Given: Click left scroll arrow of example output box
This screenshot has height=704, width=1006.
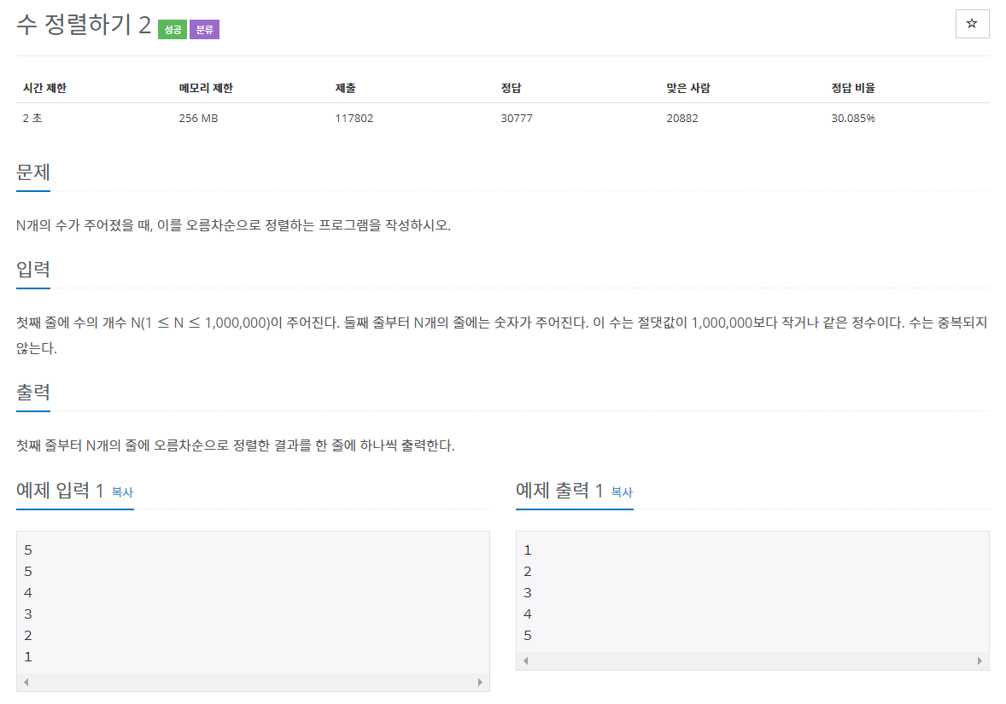Looking at the screenshot, I should point(526,661).
